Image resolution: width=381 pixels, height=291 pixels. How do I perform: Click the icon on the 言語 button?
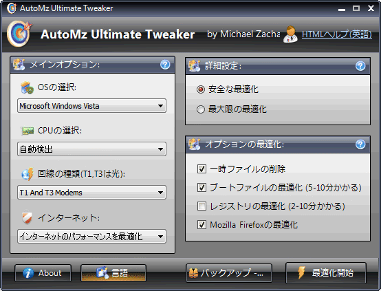point(102,272)
